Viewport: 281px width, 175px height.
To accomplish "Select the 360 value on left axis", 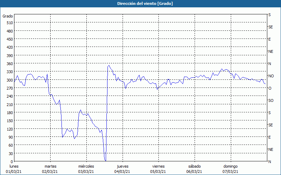I will (x=10, y=64).
